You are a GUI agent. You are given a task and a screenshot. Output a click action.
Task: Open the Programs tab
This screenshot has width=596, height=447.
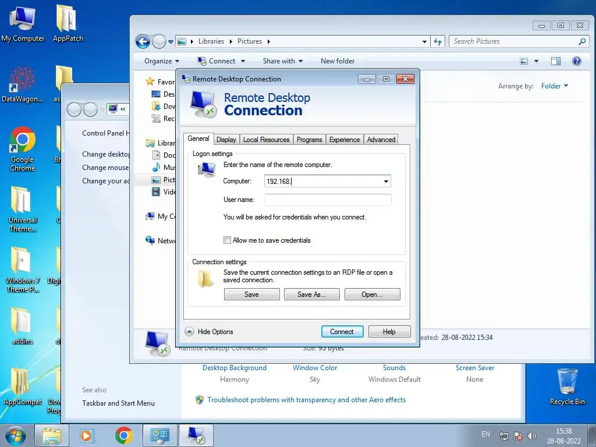point(310,140)
